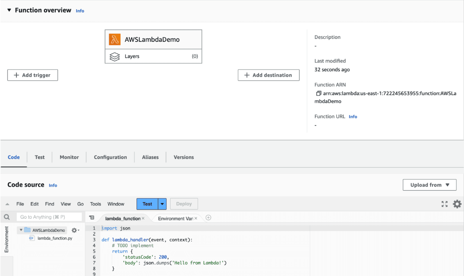Screen dimensions: 464x276
Task: Expand the Upload from dropdown
Action: 429,185
